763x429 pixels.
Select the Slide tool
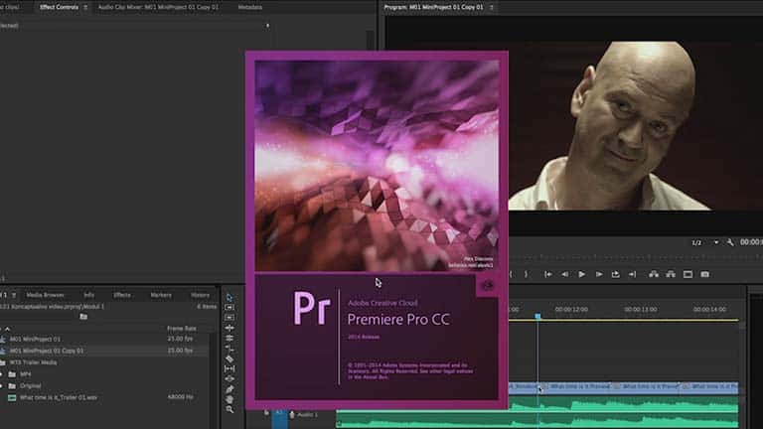coord(229,379)
